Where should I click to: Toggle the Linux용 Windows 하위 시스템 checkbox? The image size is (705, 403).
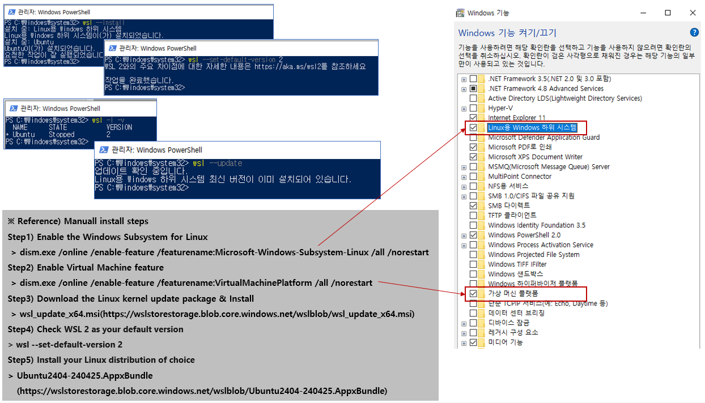(473, 128)
